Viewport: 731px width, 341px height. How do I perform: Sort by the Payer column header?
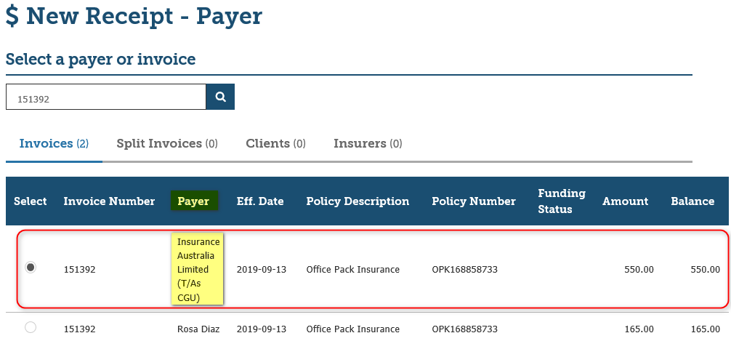[x=193, y=201]
